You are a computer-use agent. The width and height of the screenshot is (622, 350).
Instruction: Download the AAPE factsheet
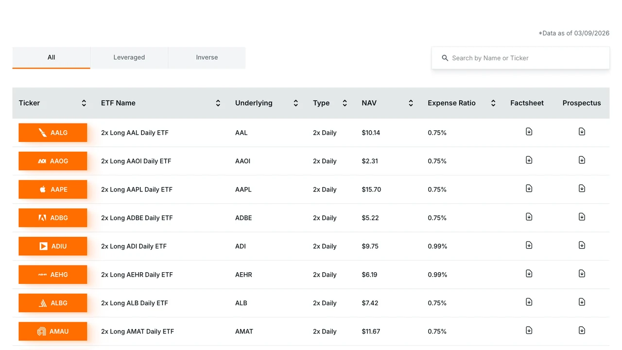(529, 189)
